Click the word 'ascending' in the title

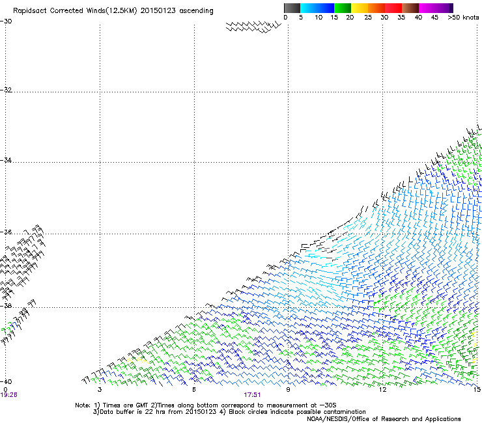(x=196, y=11)
